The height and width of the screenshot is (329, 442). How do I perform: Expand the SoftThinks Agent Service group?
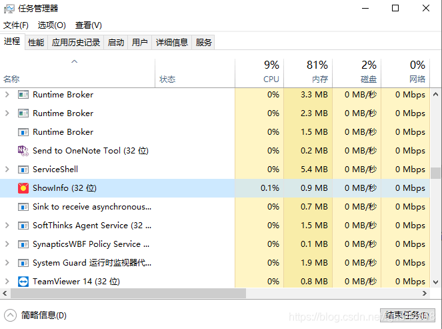pos(7,226)
